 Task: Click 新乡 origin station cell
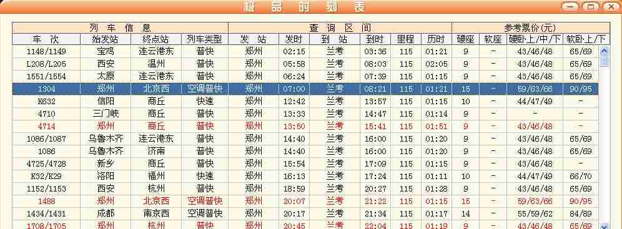tap(106, 163)
